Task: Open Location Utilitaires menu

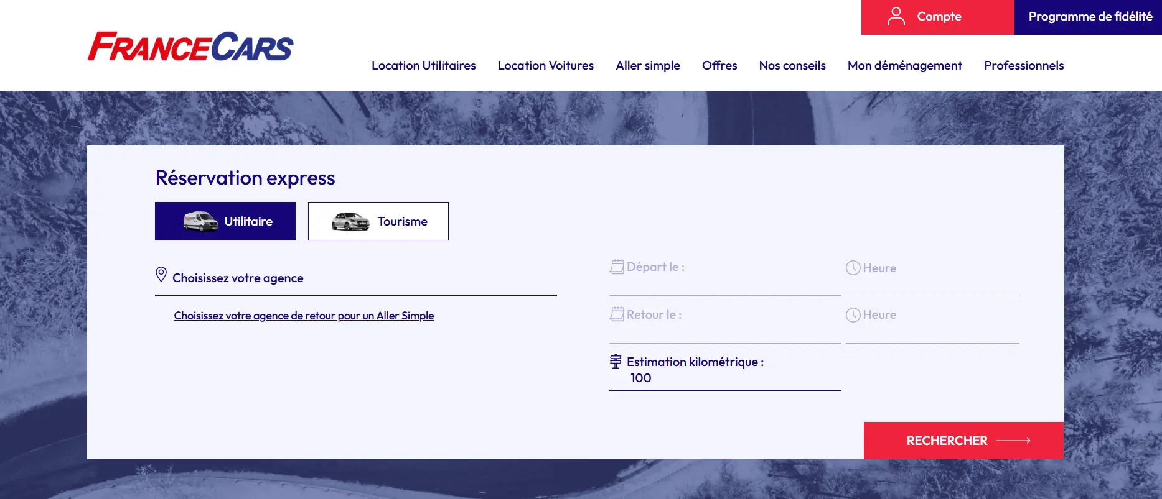Action: [424, 65]
